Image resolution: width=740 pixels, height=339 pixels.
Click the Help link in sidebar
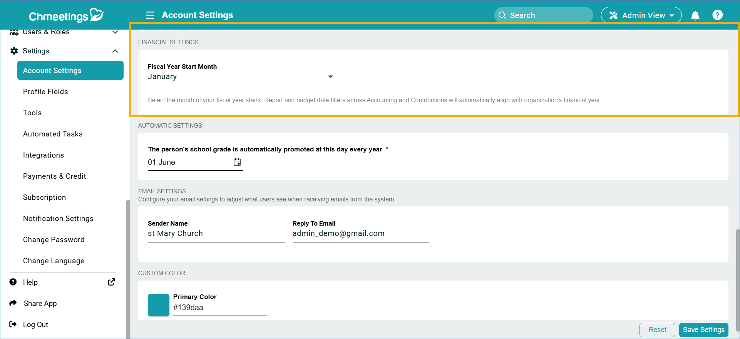(x=30, y=282)
